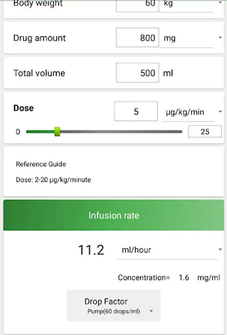
Task: Click the green thumb on the dose slider
Action: point(57,131)
